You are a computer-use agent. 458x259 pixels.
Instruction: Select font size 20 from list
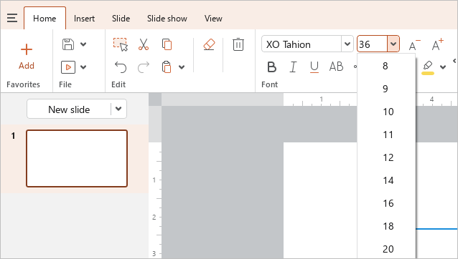[x=386, y=249]
